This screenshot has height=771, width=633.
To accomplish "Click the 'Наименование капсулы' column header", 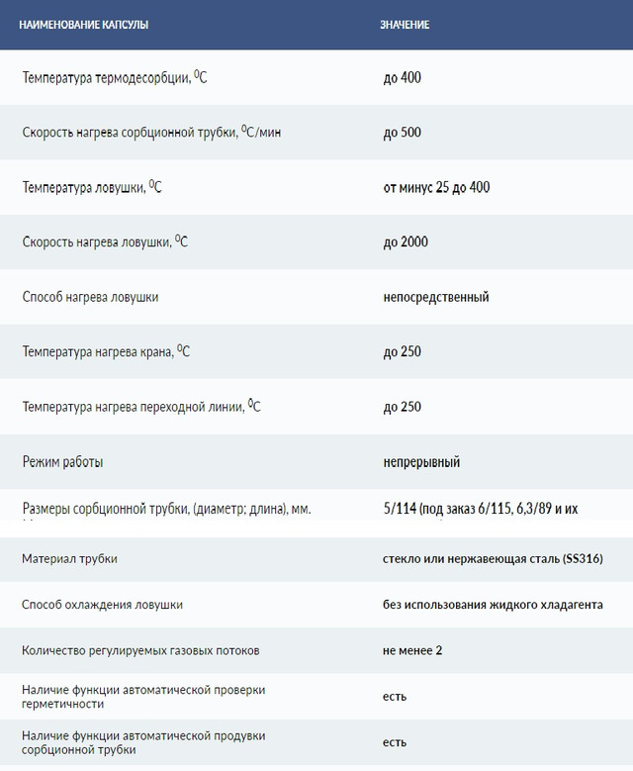I will [x=83, y=24].
